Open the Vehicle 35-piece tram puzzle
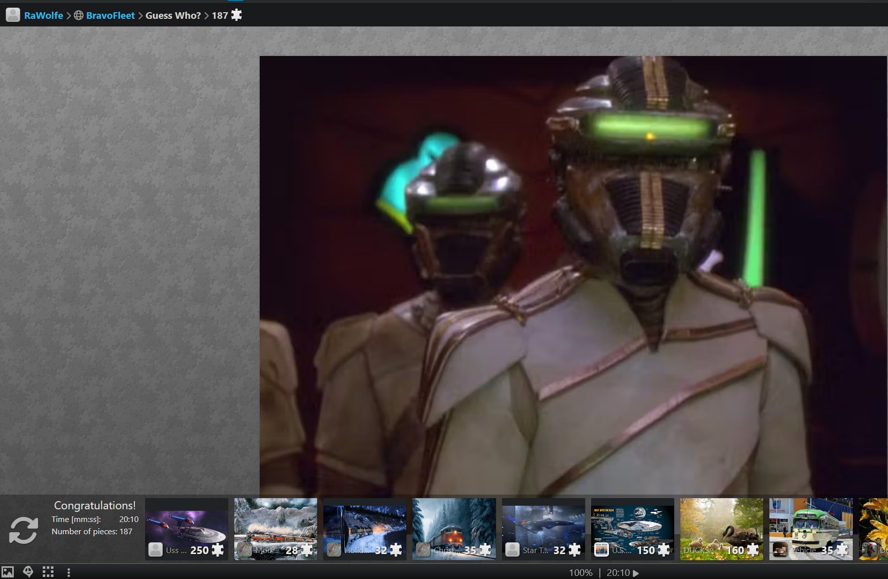Viewport: 888px width, 579px height. (811, 529)
